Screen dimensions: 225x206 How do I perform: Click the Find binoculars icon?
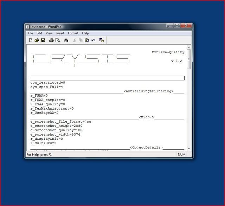66,40
